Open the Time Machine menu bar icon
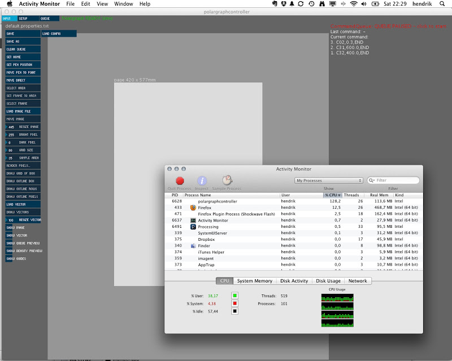This screenshot has width=452, height=361. coord(311,4)
